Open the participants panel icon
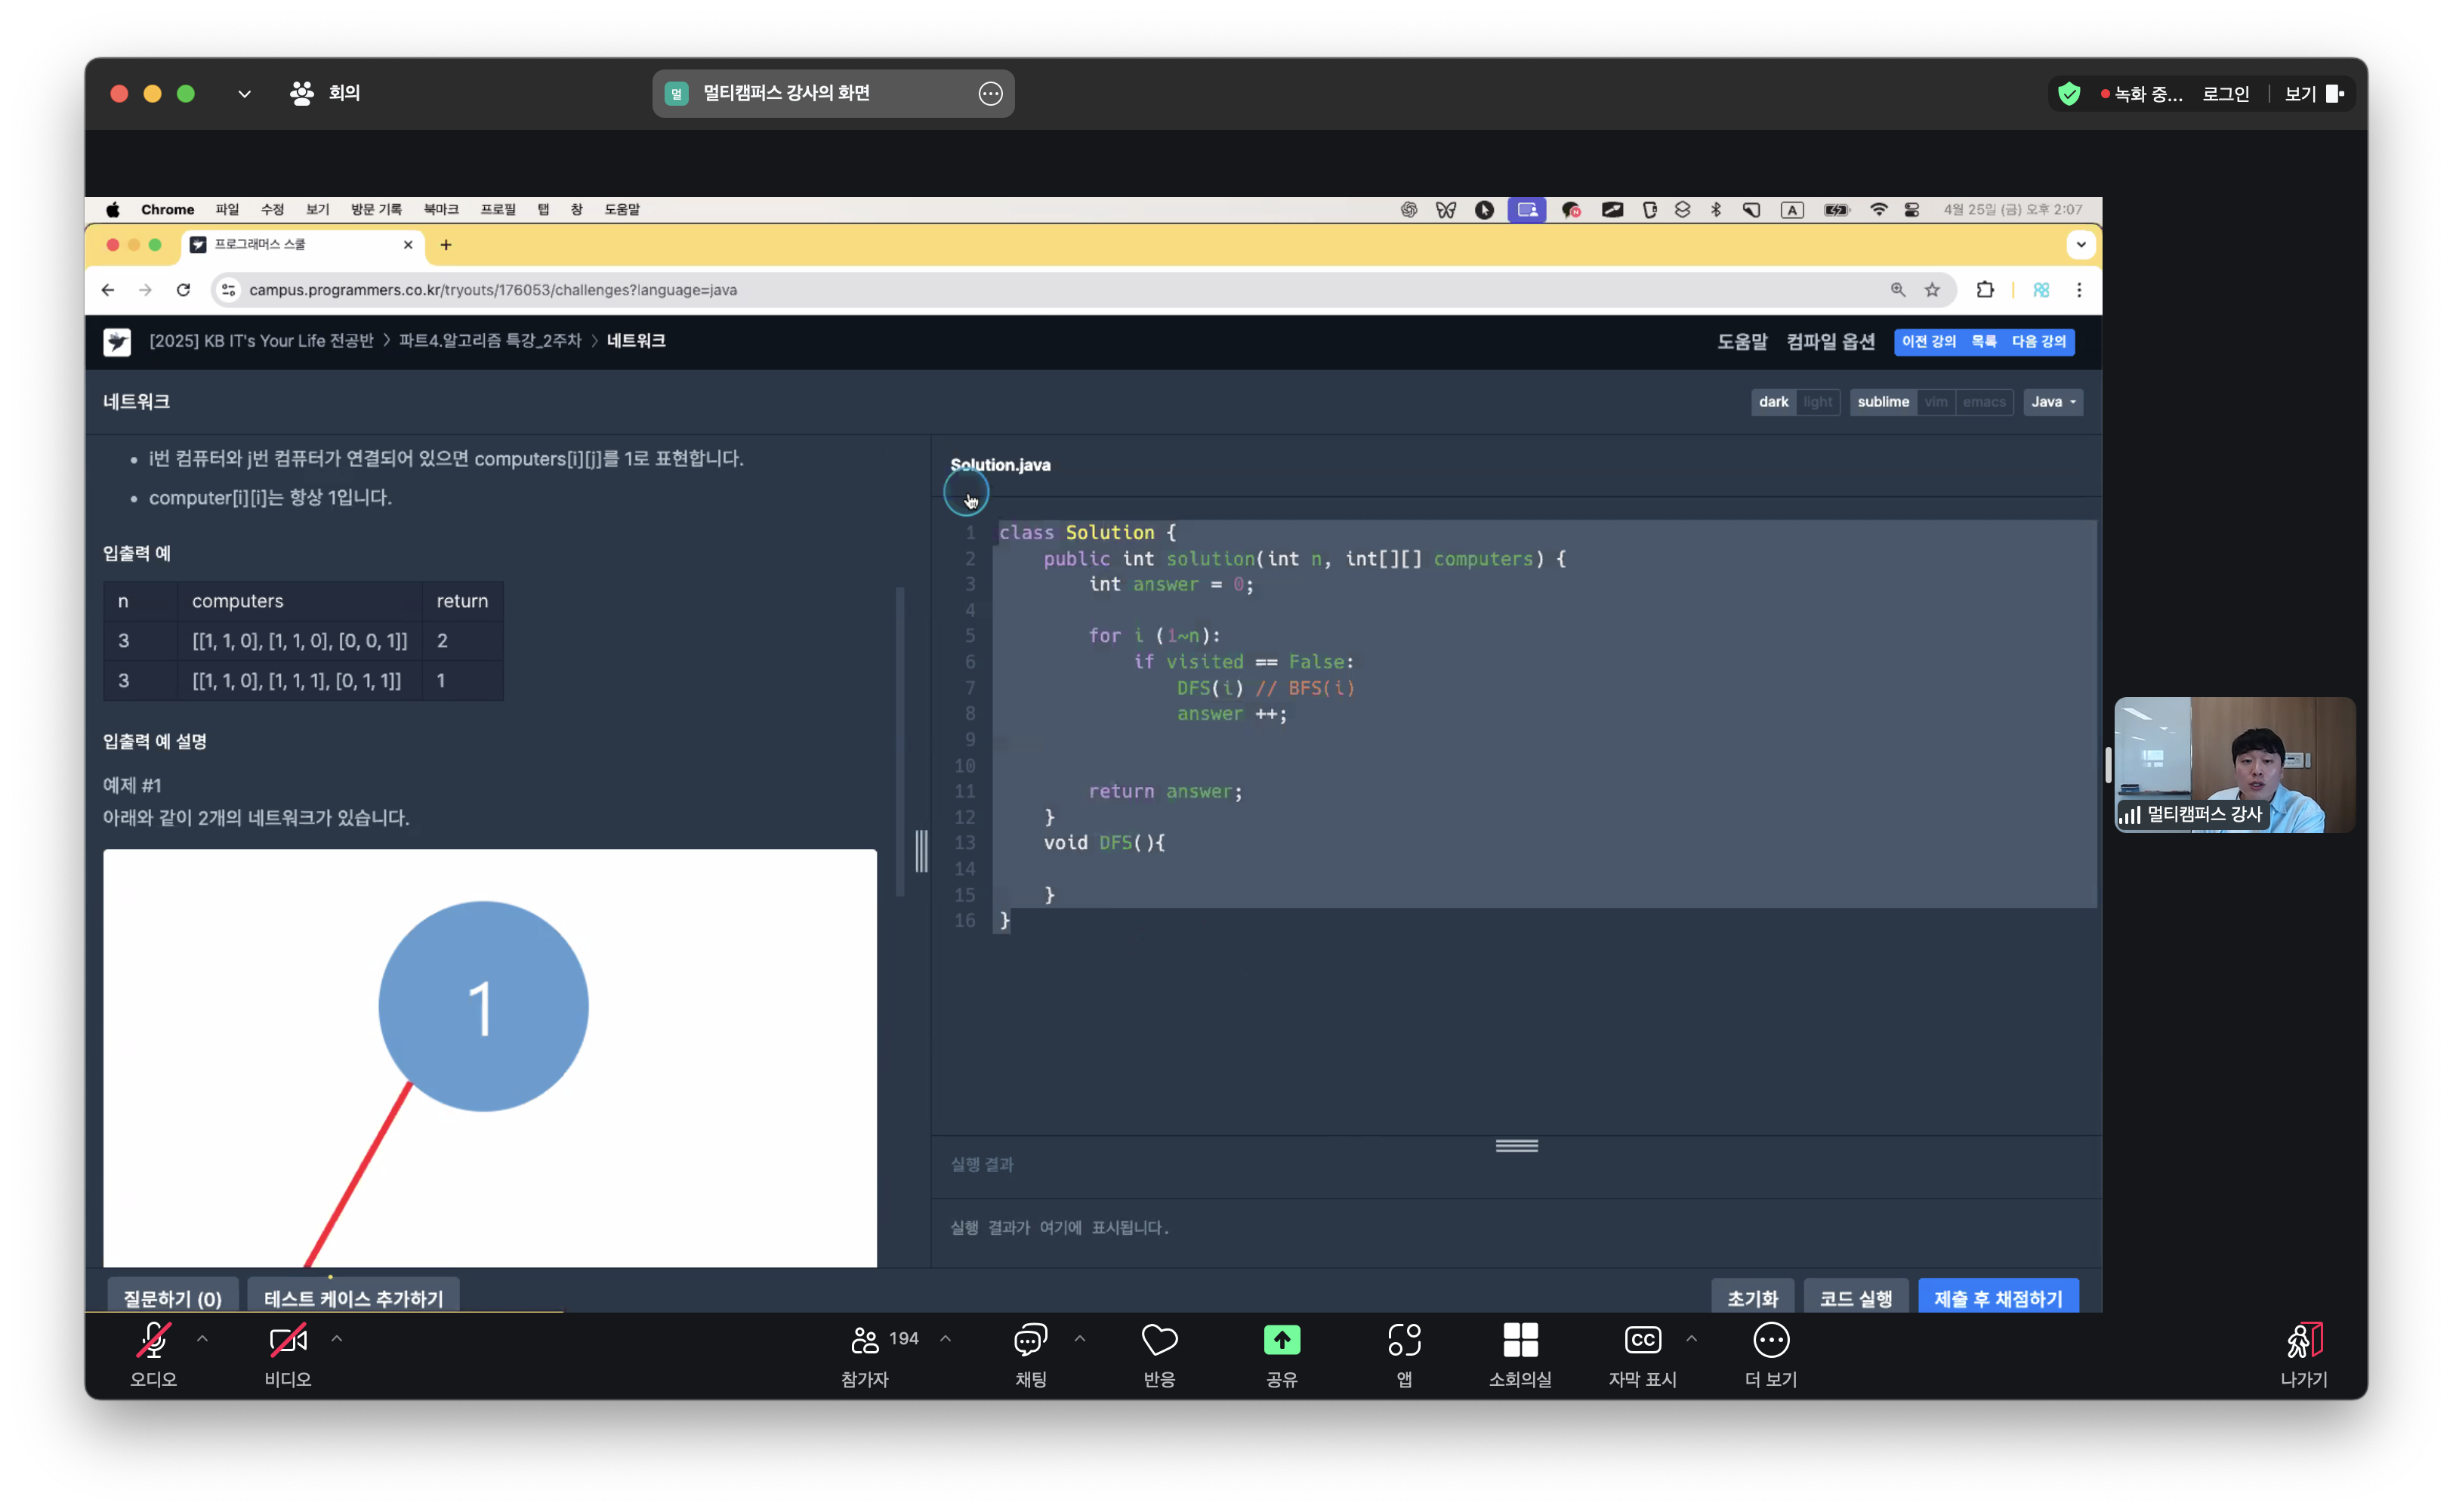2453x1512 pixels. pos(864,1340)
